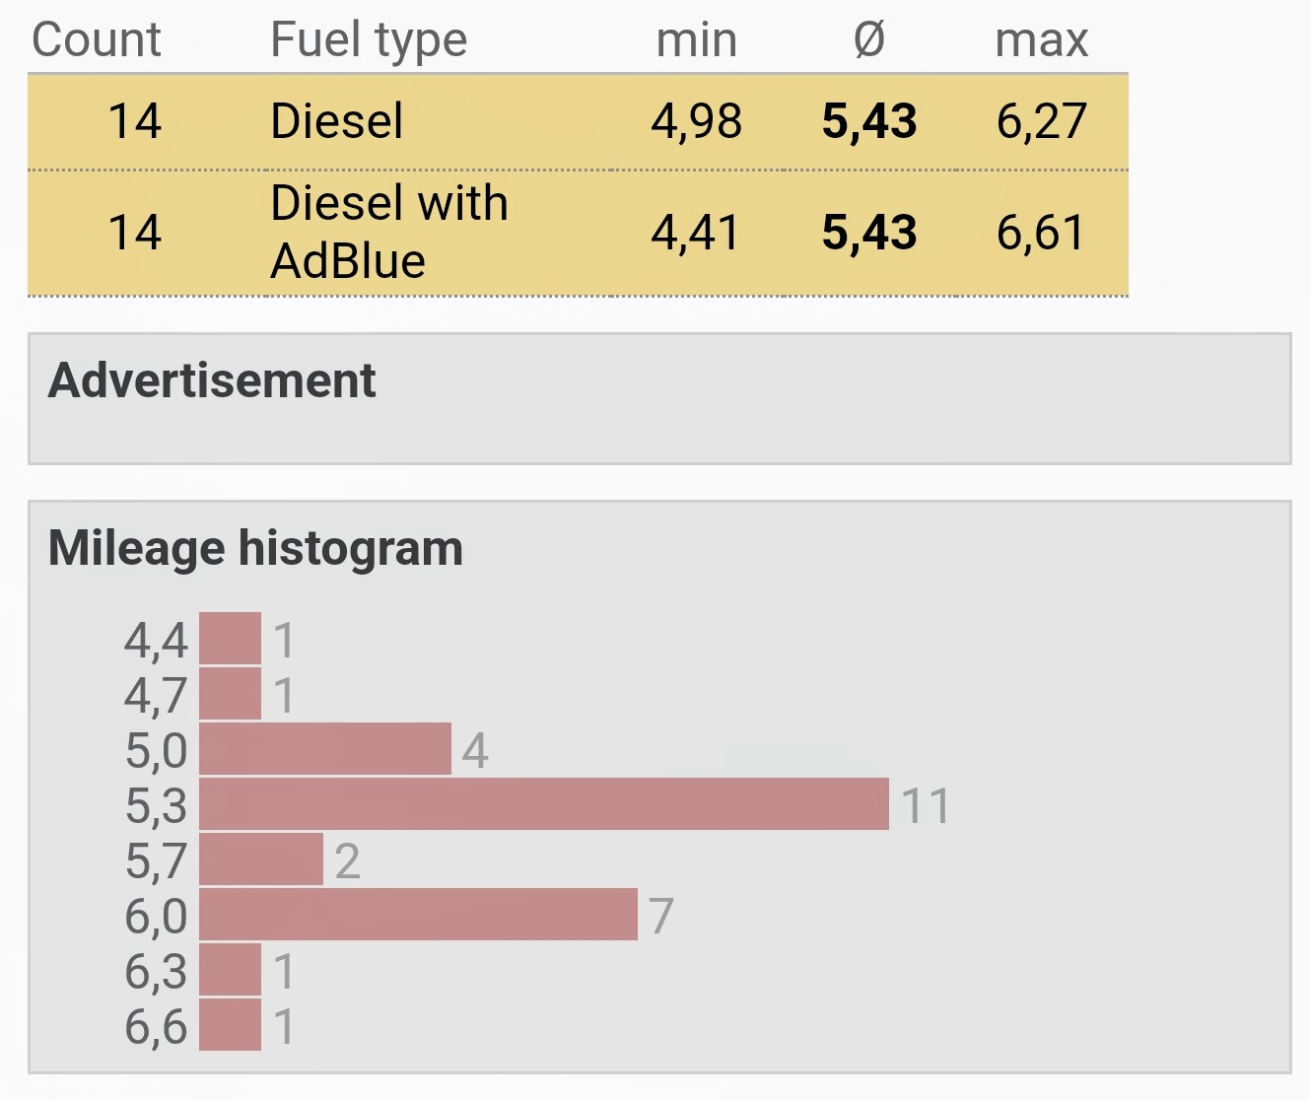This screenshot has height=1100, width=1310.
Task: Select the max column header
Action: point(1042,41)
